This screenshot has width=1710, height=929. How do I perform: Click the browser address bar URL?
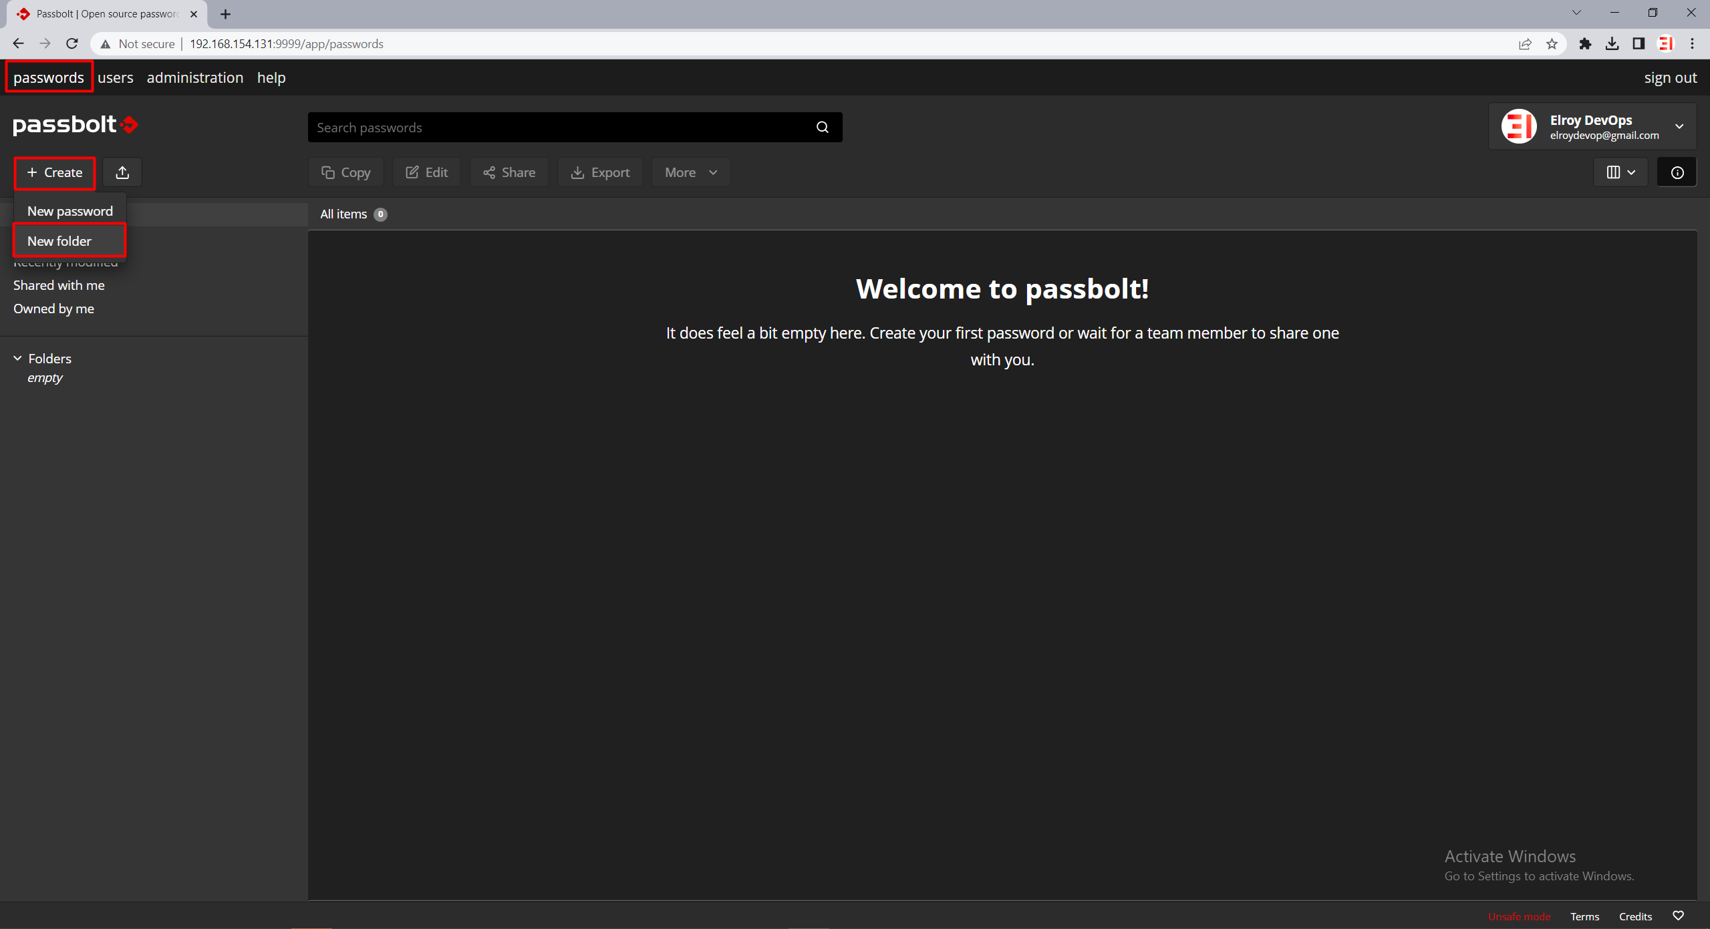coord(287,44)
